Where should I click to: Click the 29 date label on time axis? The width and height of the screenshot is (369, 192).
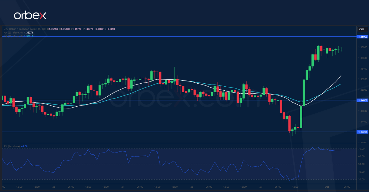click(x=260, y=186)
